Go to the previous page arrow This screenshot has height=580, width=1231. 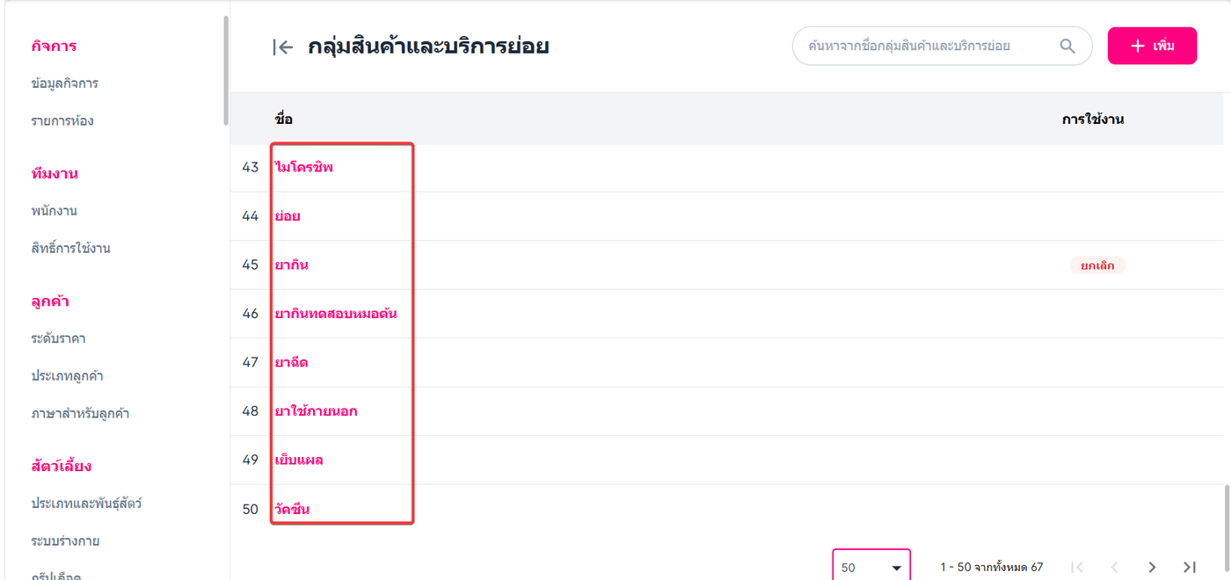coord(1115,568)
